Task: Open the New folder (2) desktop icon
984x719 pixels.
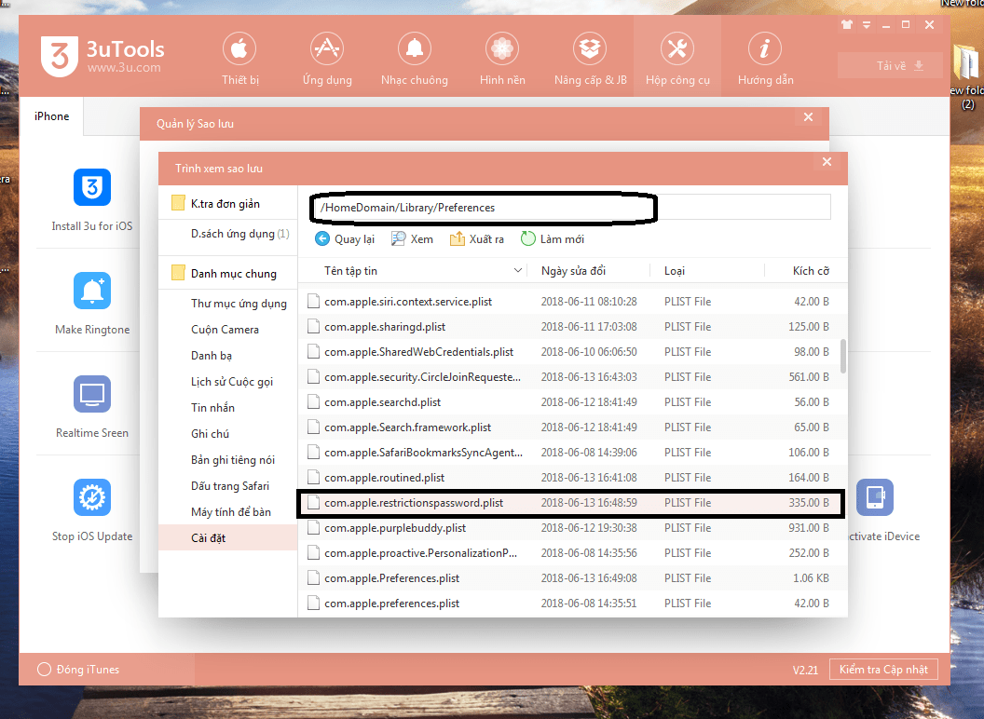Action: coord(967,76)
